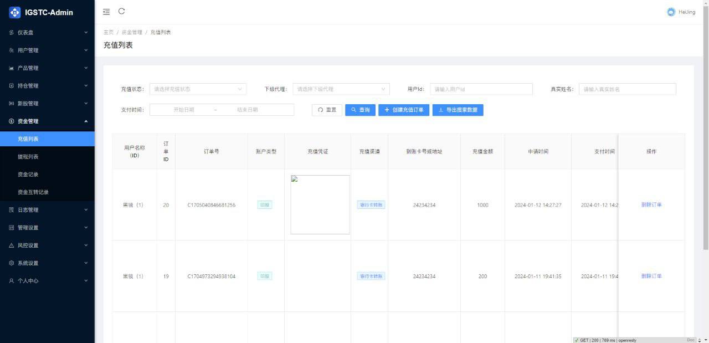Click the 产品管理 chart icon
The width and height of the screenshot is (709, 343).
(x=12, y=68)
